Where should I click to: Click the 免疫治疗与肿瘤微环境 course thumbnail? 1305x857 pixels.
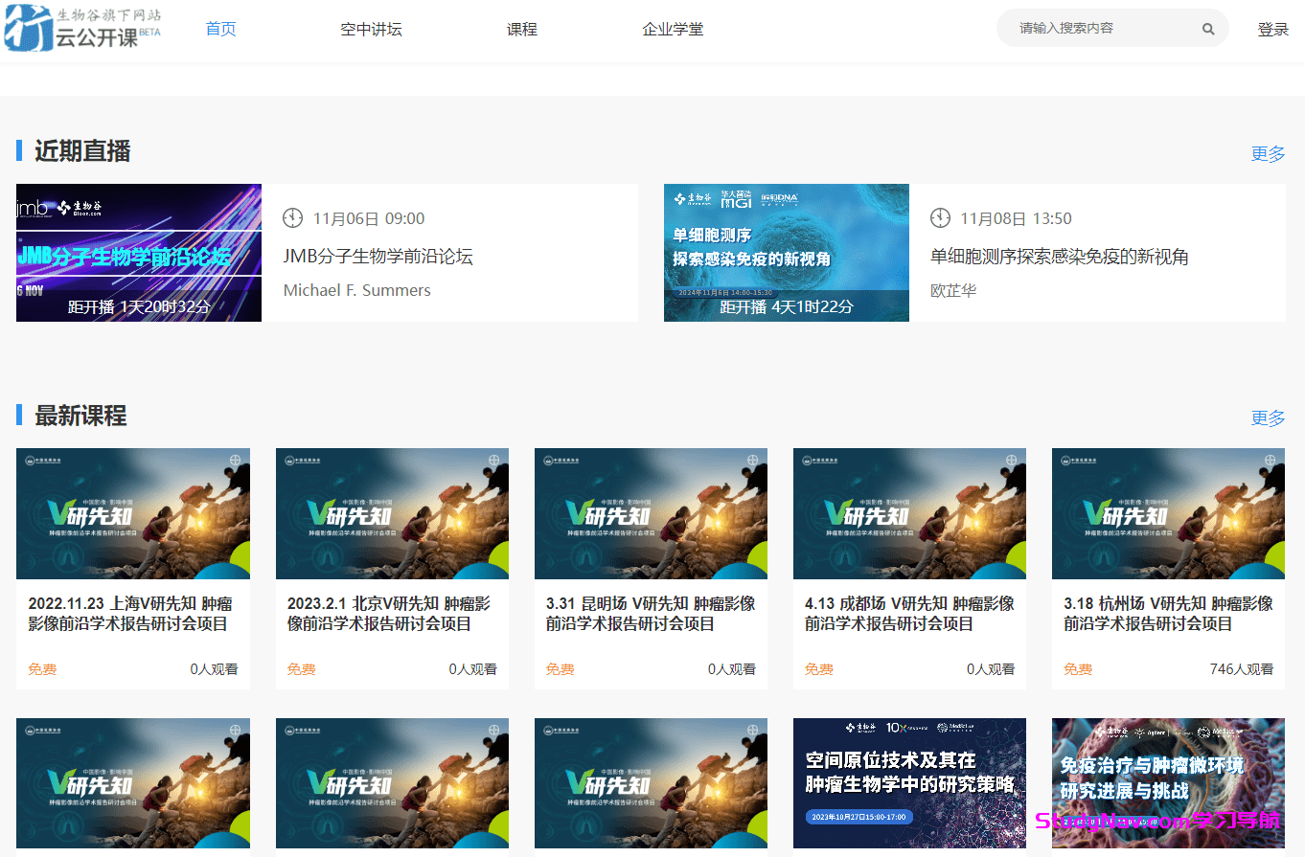click(x=1168, y=783)
